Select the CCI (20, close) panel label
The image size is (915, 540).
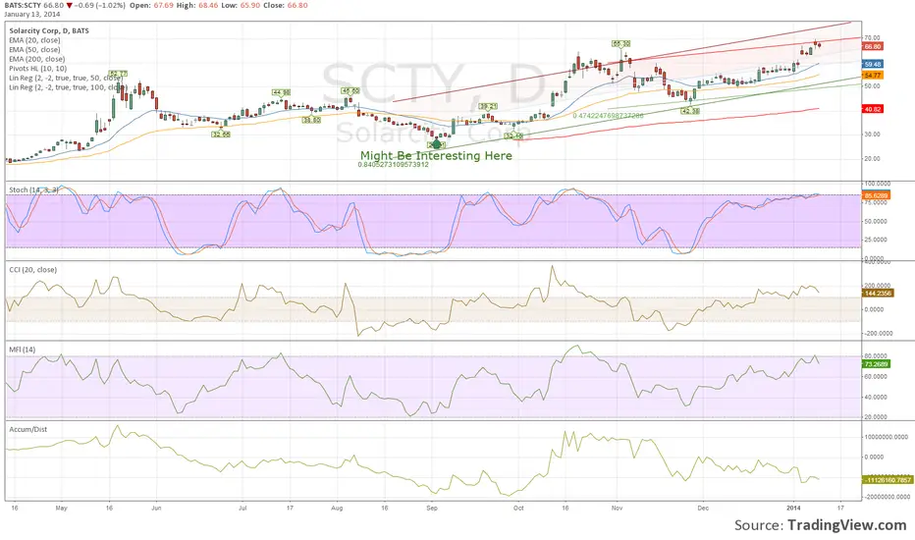(x=32, y=270)
